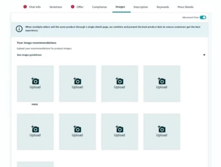Click the Your image recommendations heading
The image size is (221, 167).
tap(37, 43)
